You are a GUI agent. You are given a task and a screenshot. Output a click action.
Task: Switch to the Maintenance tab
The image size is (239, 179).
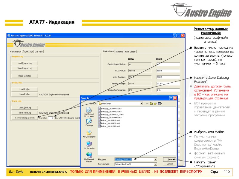[x=15, y=52]
